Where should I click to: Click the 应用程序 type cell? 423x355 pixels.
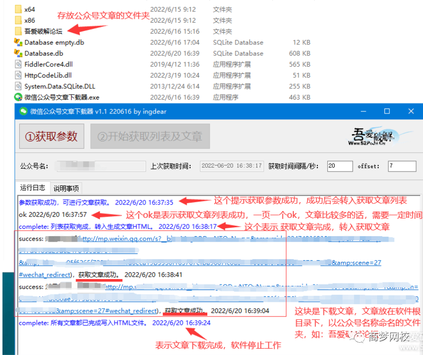coord(226,97)
